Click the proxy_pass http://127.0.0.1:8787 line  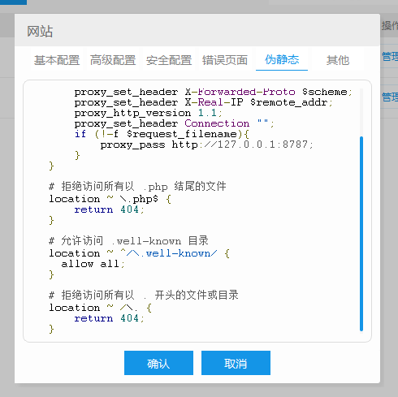(x=207, y=145)
